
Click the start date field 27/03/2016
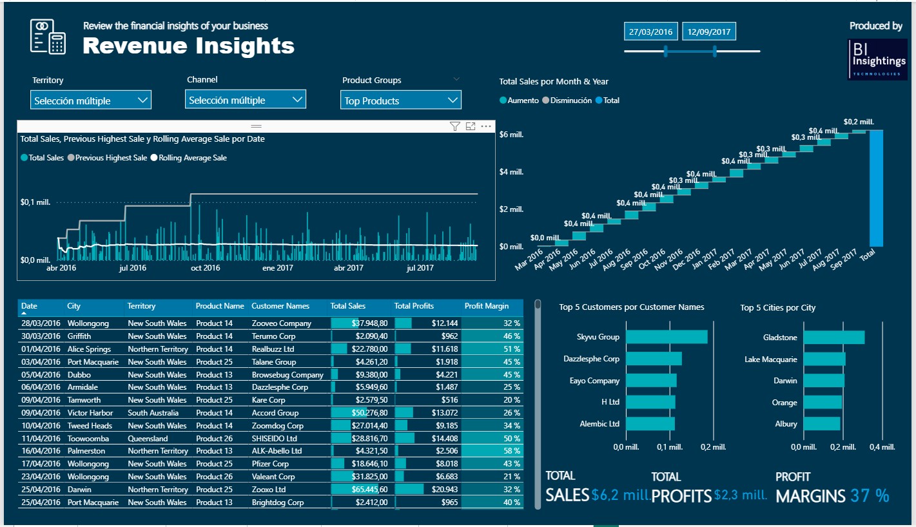coord(650,32)
